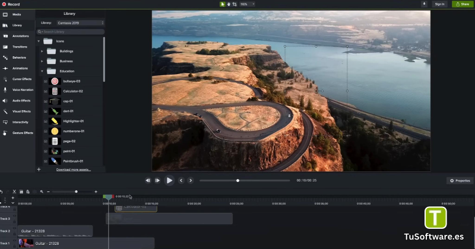
Task: Click the Library panel scrollbar
Action: (x=104, y=59)
